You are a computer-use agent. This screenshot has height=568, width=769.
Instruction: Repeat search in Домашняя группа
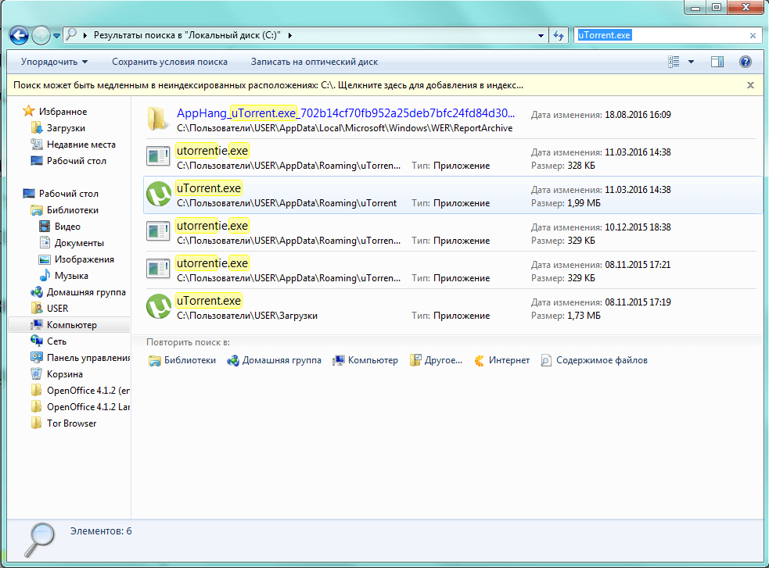click(x=274, y=360)
